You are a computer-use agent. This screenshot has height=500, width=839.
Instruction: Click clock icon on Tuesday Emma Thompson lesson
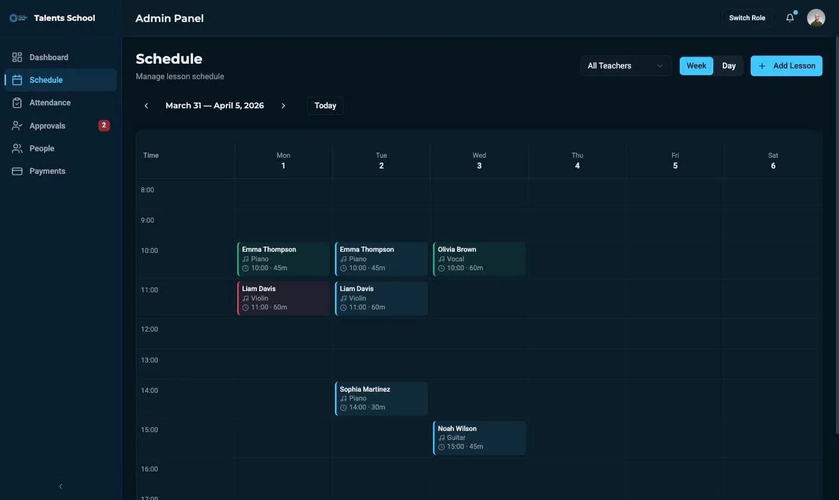point(343,268)
